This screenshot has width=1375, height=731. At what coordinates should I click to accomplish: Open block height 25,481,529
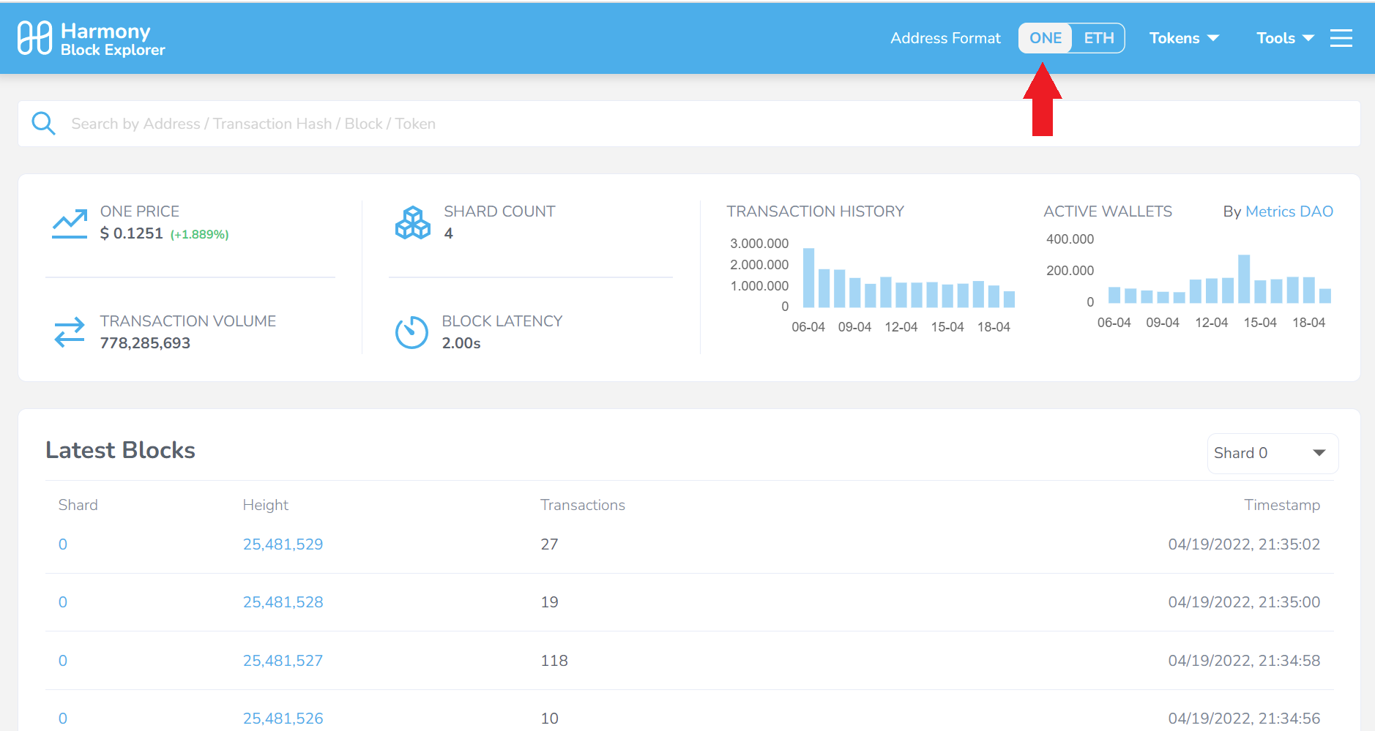tap(283, 544)
